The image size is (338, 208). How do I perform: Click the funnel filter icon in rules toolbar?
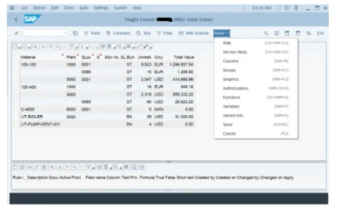(x=89, y=167)
